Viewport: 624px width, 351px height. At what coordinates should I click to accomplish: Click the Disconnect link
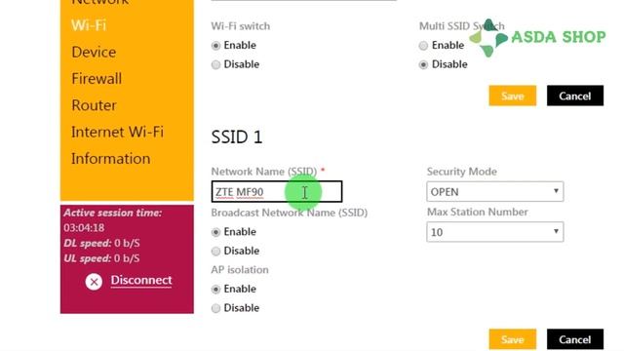[x=141, y=280]
